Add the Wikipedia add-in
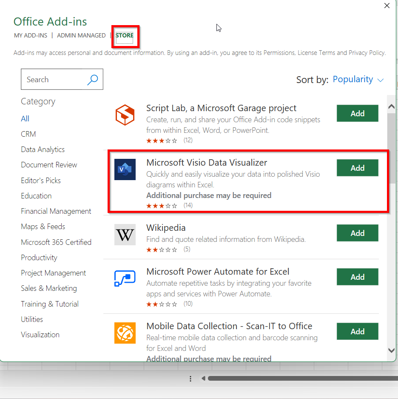 click(357, 233)
